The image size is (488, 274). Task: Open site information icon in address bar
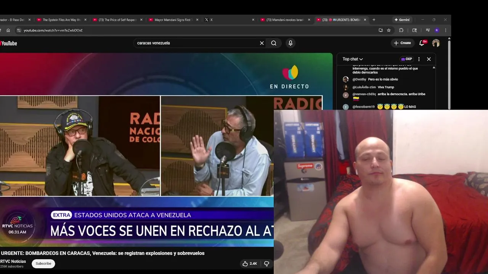[x=19, y=30]
